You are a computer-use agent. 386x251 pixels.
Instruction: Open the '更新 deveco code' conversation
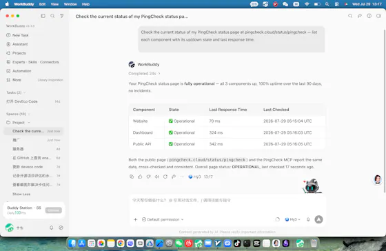(33, 167)
